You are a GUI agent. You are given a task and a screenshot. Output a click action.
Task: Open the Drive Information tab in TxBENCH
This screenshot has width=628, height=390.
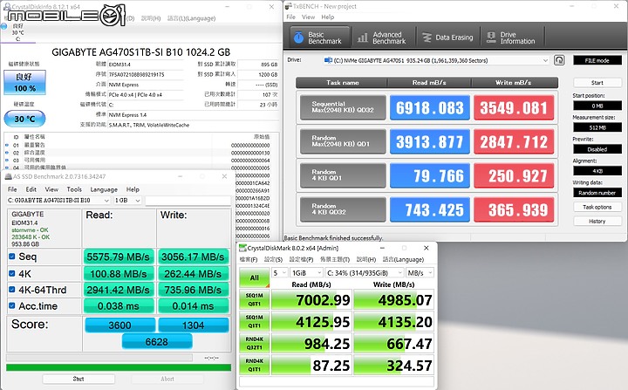click(x=511, y=38)
